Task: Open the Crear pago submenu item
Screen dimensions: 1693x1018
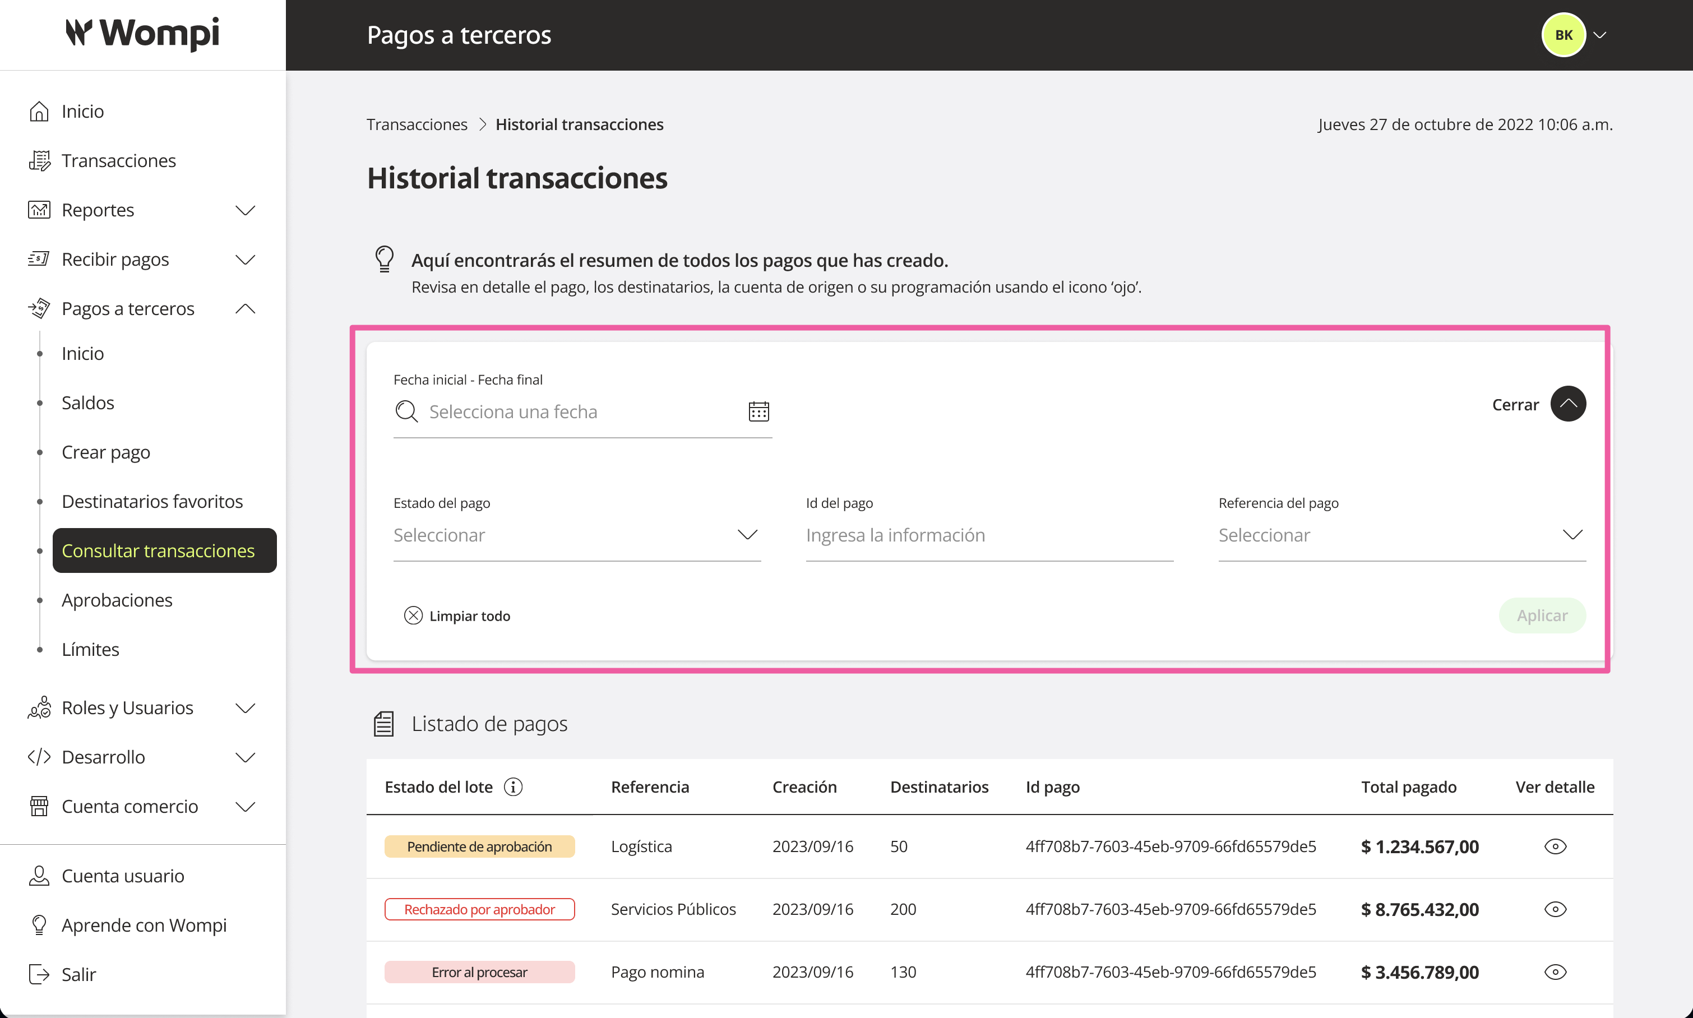Action: click(x=105, y=452)
